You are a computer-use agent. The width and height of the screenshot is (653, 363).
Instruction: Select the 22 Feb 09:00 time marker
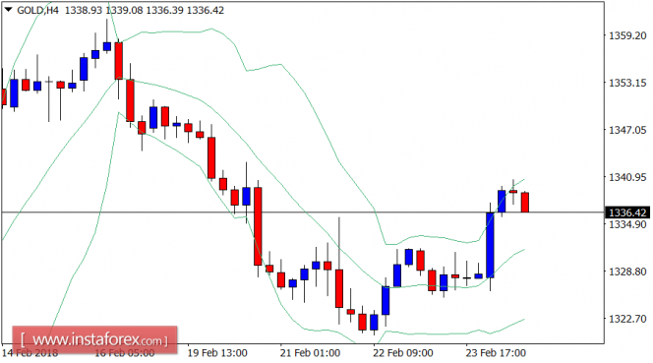point(402,353)
